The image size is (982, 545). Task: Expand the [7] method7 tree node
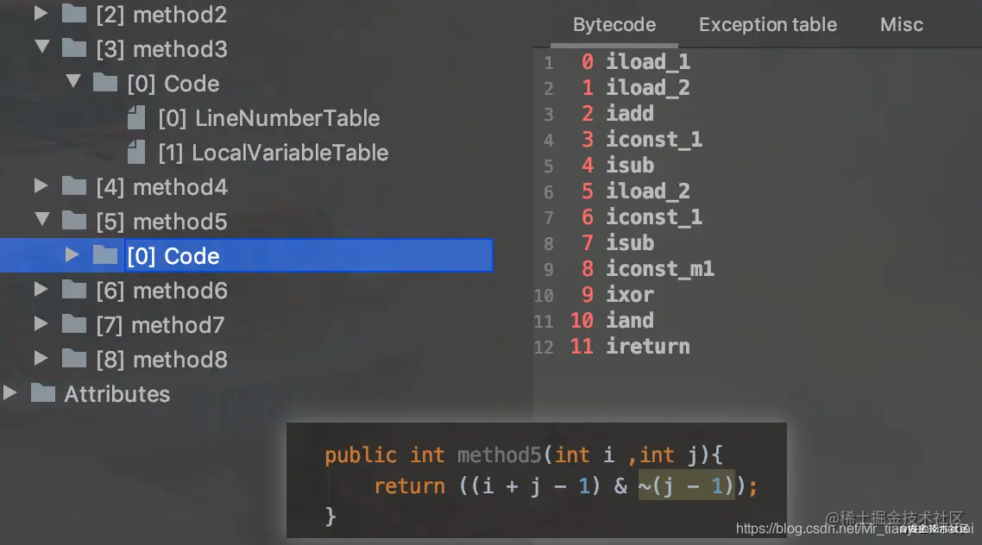pos(41,323)
